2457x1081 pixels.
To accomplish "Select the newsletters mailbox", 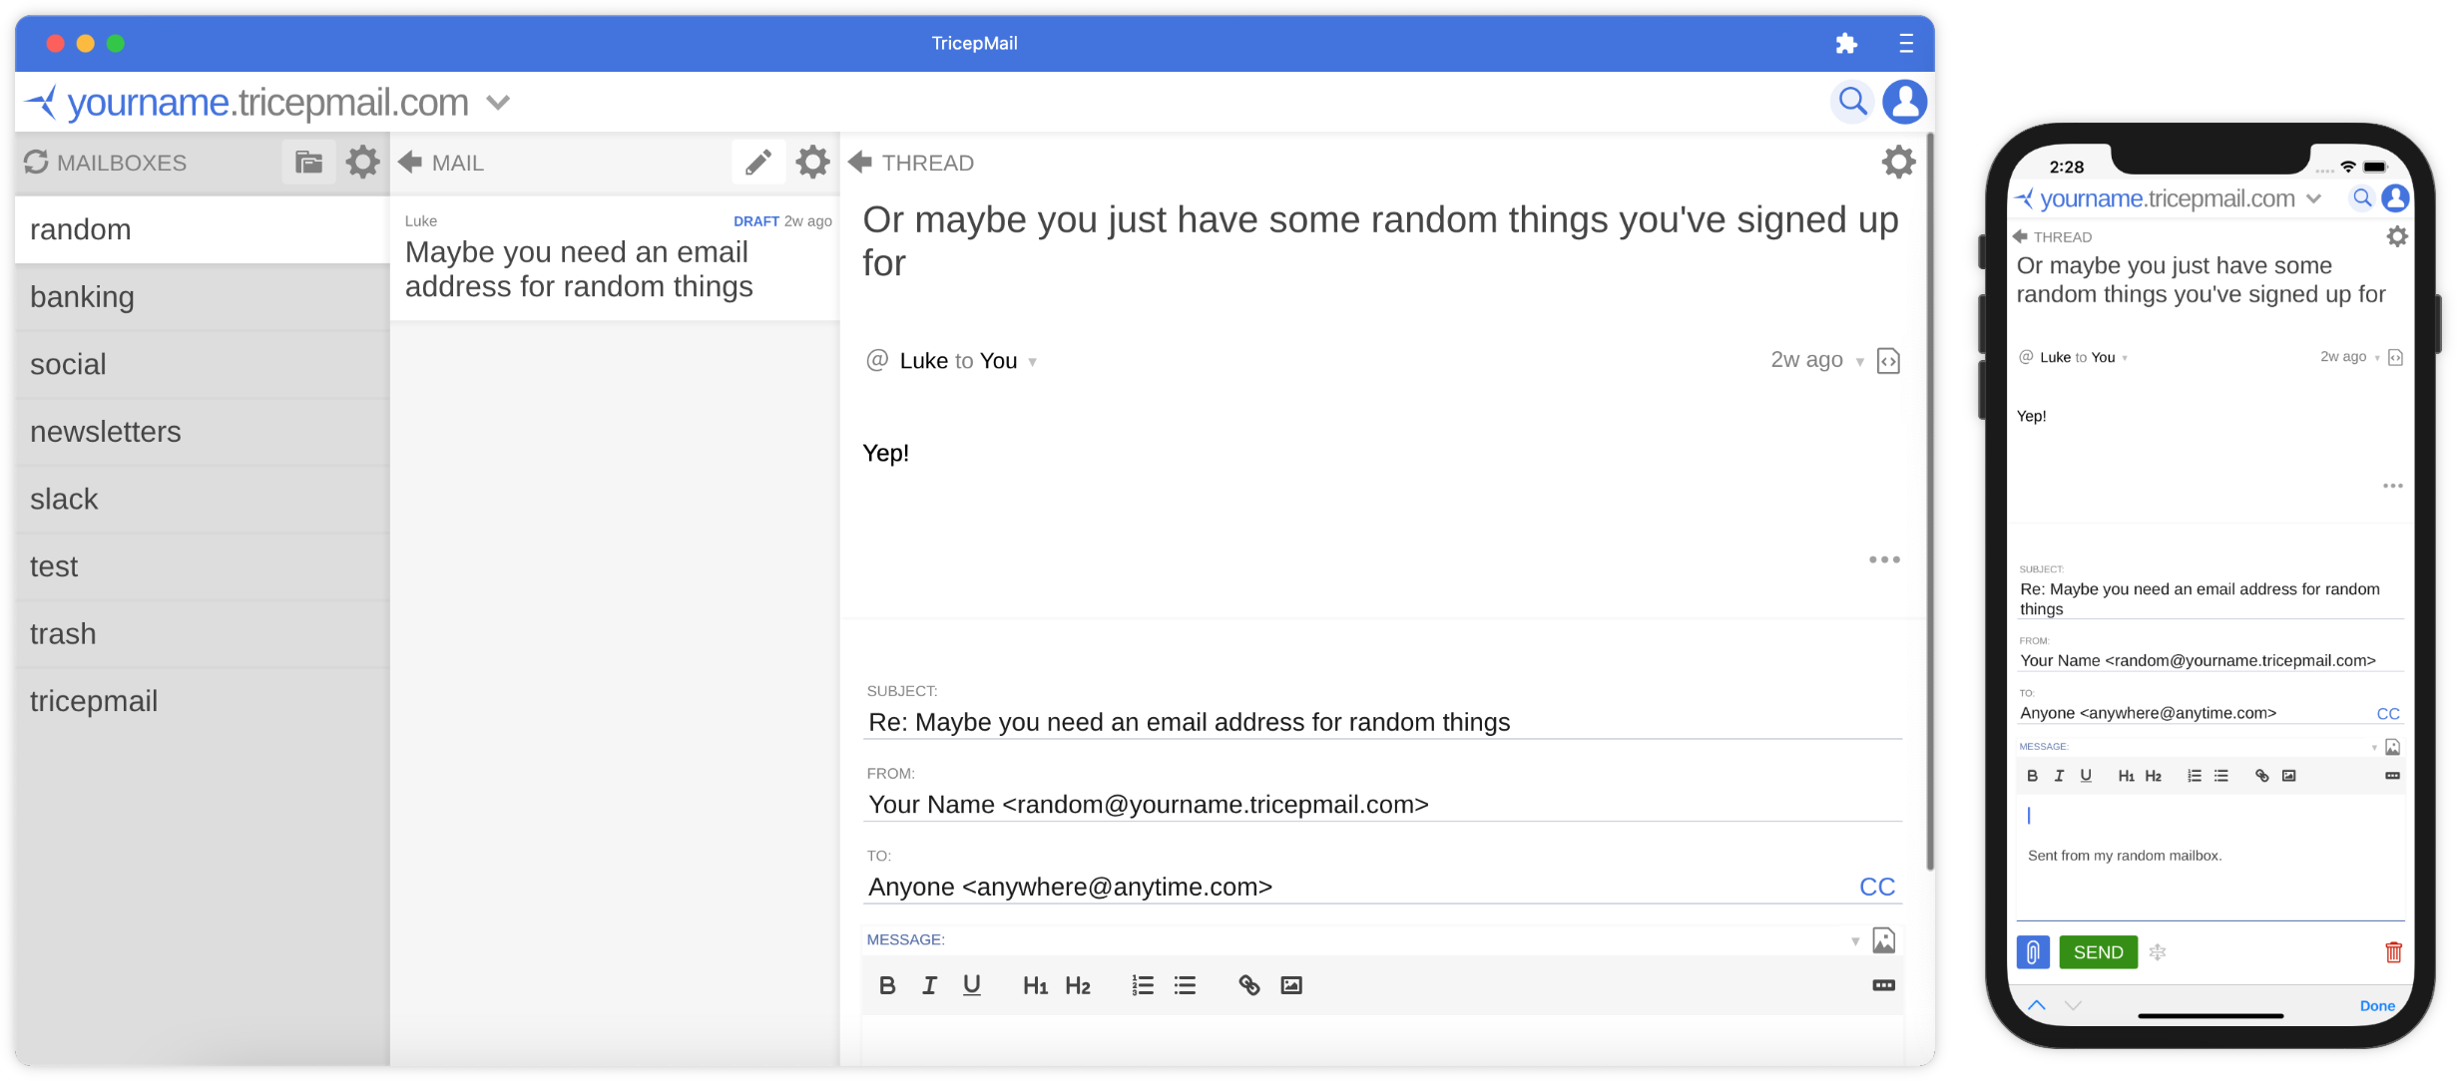I will [x=202, y=432].
